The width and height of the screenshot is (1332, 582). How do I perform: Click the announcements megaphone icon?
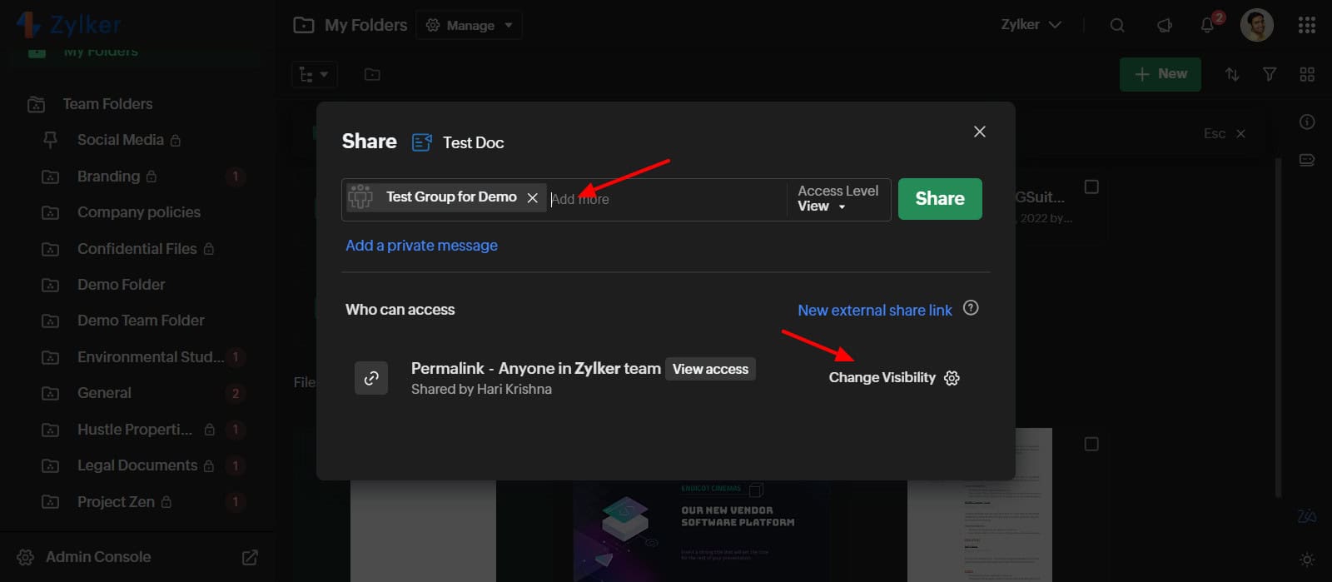point(1164,26)
